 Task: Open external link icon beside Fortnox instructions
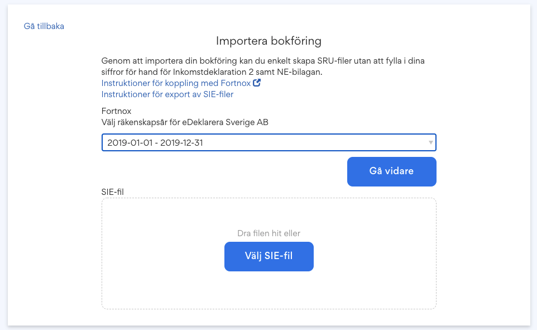(257, 83)
